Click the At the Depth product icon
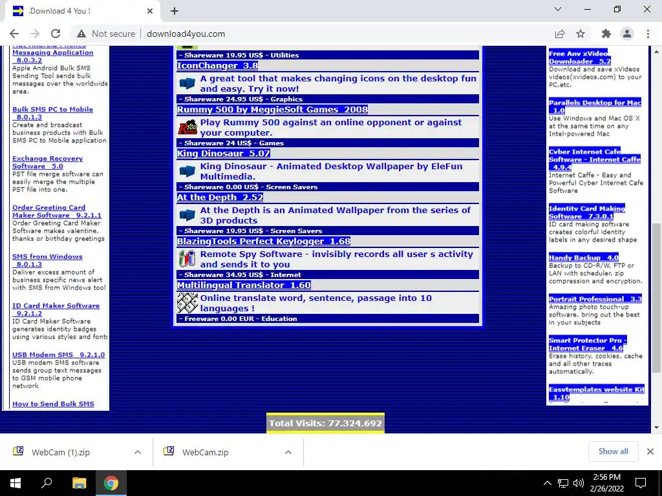The image size is (662, 496). coord(187,215)
